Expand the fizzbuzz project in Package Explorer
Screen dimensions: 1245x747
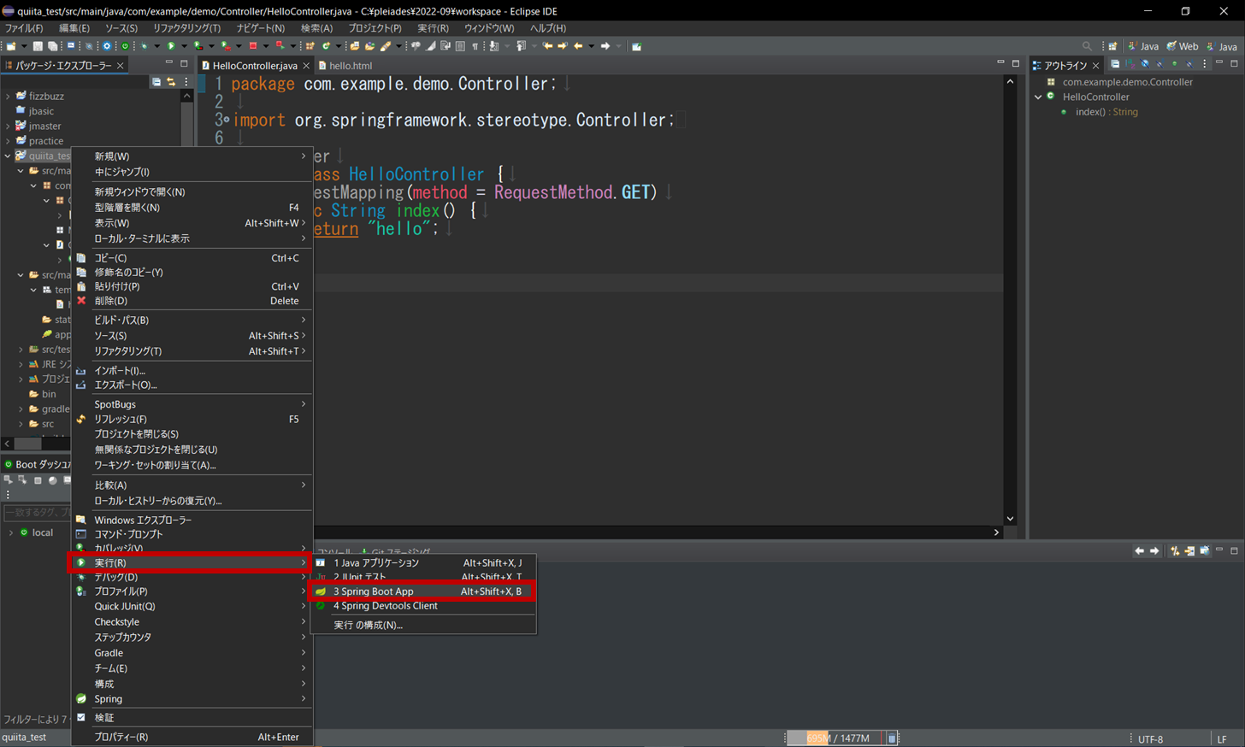tap(8, 97)
